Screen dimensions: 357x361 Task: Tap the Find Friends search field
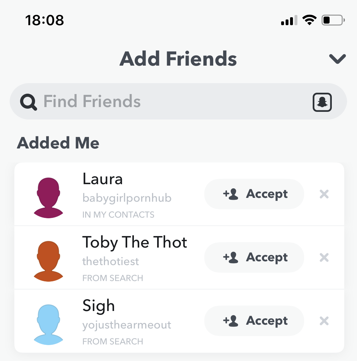[172, 102]
